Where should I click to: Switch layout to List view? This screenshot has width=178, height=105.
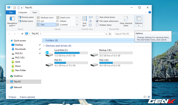tap(41, 21)
